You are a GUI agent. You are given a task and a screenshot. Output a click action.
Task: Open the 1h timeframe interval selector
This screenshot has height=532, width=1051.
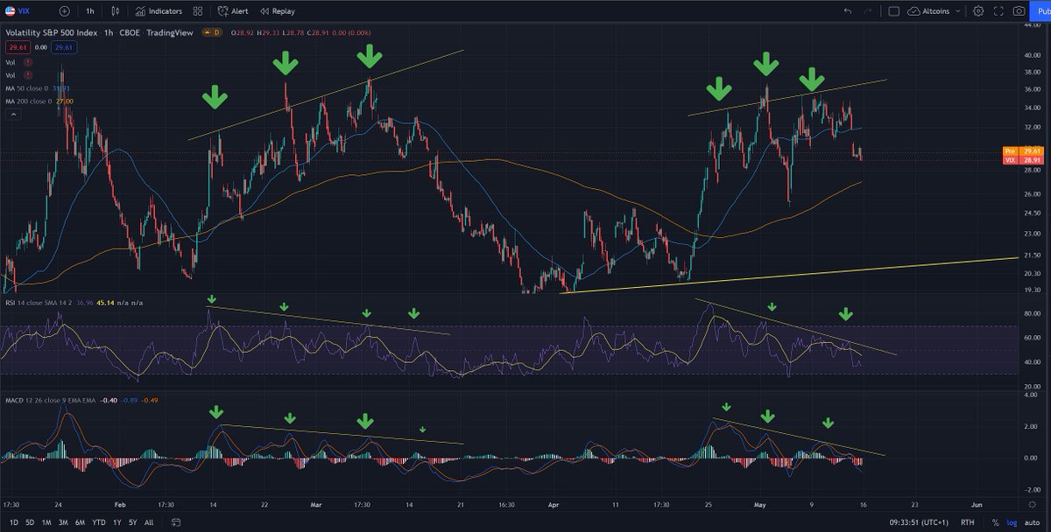click(90, 11)
